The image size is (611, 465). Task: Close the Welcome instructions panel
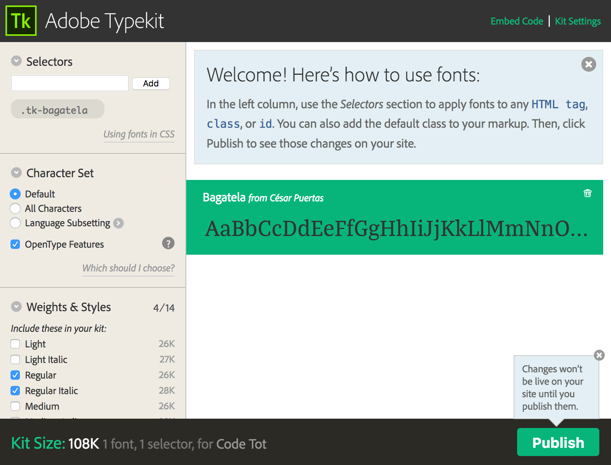[589, 64]
